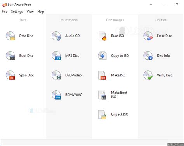Screen dimensions: 184x146
Task: Open the DVD-Video disc icon
Action: pyautogui.click(x=56, y=75)
